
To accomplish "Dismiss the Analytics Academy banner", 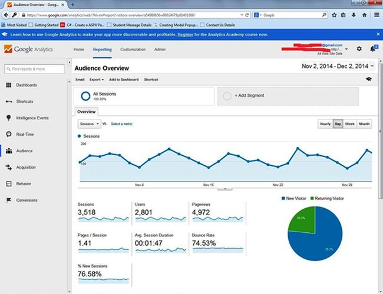I will click(x=378, y=34).
